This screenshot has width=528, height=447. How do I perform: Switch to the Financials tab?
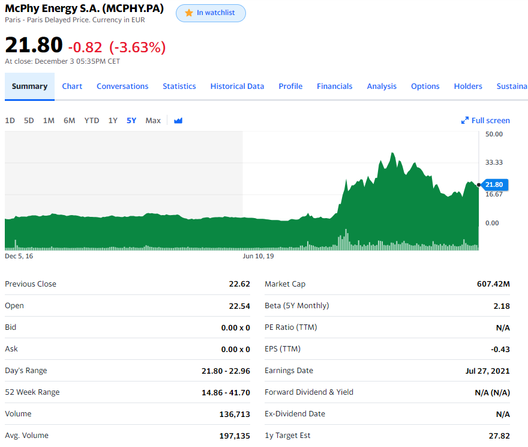click(x=334, y=87)
